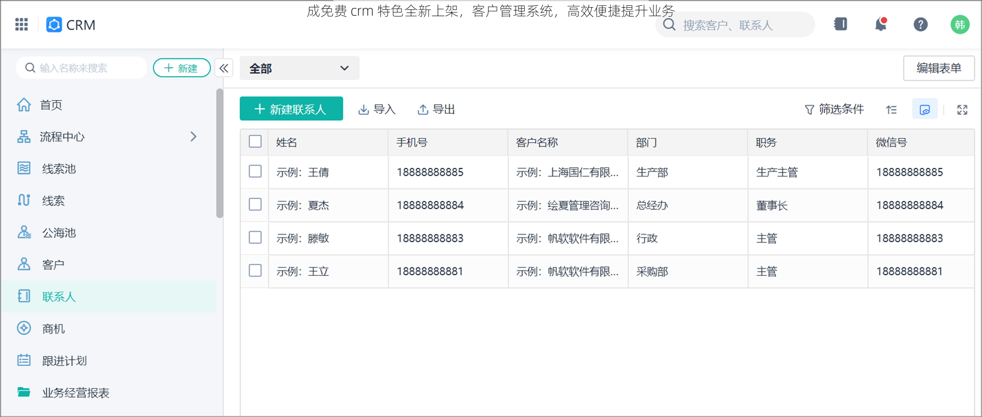Click the sidebar 新建 button

[x=181, y=68]
